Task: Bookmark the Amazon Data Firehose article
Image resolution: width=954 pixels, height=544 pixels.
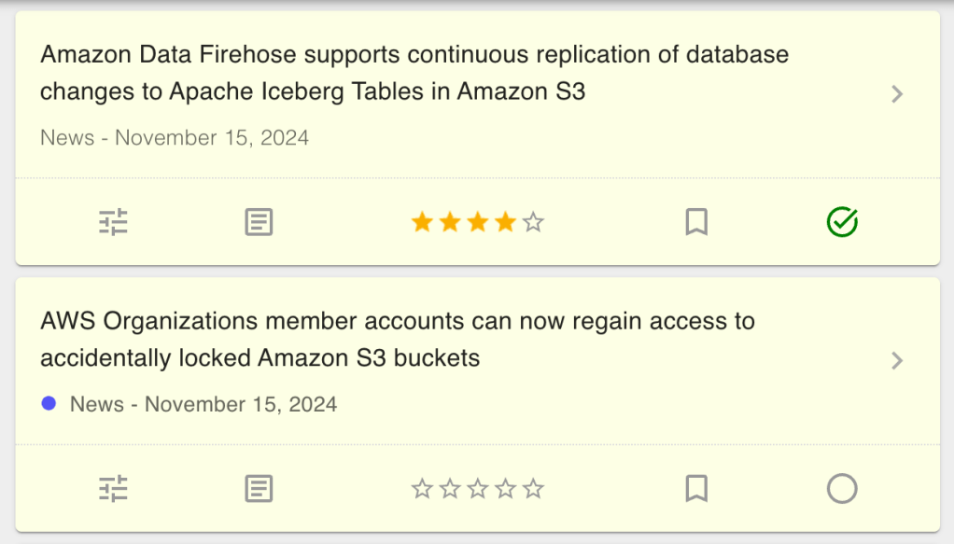Action: 696,222
